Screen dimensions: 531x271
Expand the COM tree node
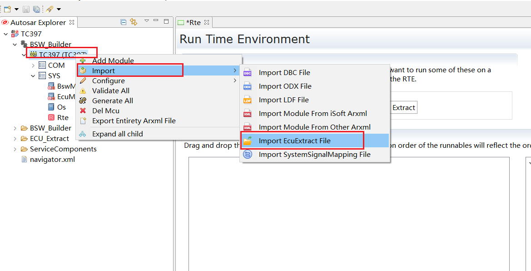tap(33, 65)
